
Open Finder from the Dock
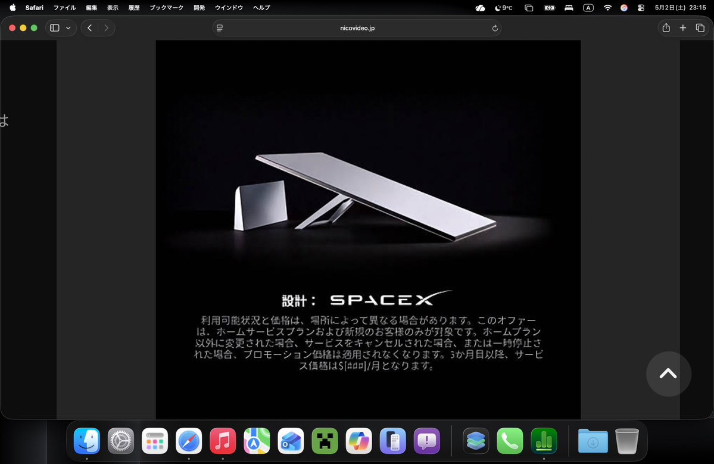pos(86,441)
